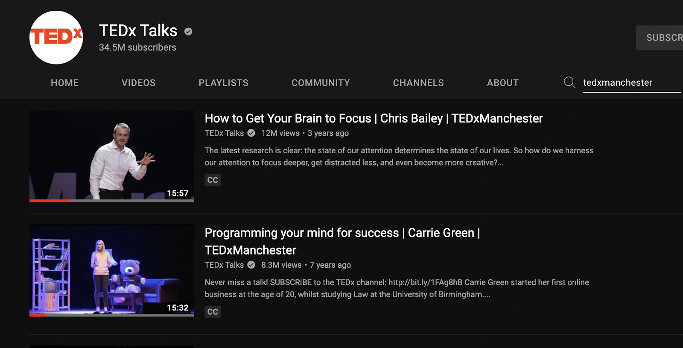
Task: Click the "8.3M views" text
Action: pos(281,265)
